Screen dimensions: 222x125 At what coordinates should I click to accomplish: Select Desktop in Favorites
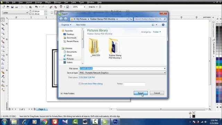[x=69, y=34]
